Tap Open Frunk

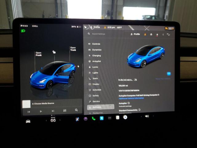(38, 54)
